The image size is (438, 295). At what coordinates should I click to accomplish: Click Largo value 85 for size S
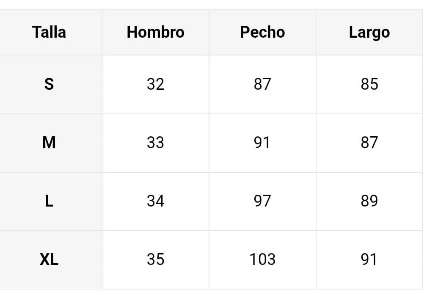(369, 84)
